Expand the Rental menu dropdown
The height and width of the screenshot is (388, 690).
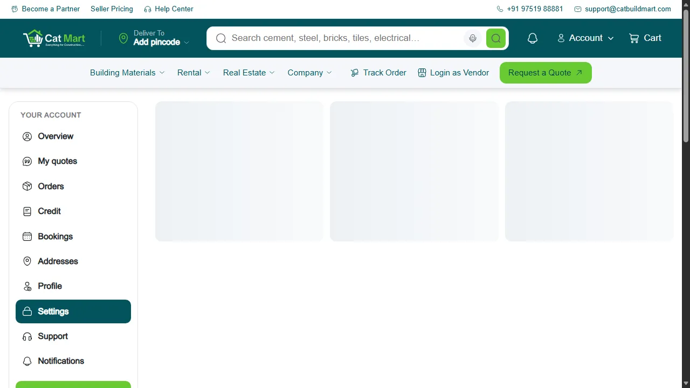[x=194, y=73]
